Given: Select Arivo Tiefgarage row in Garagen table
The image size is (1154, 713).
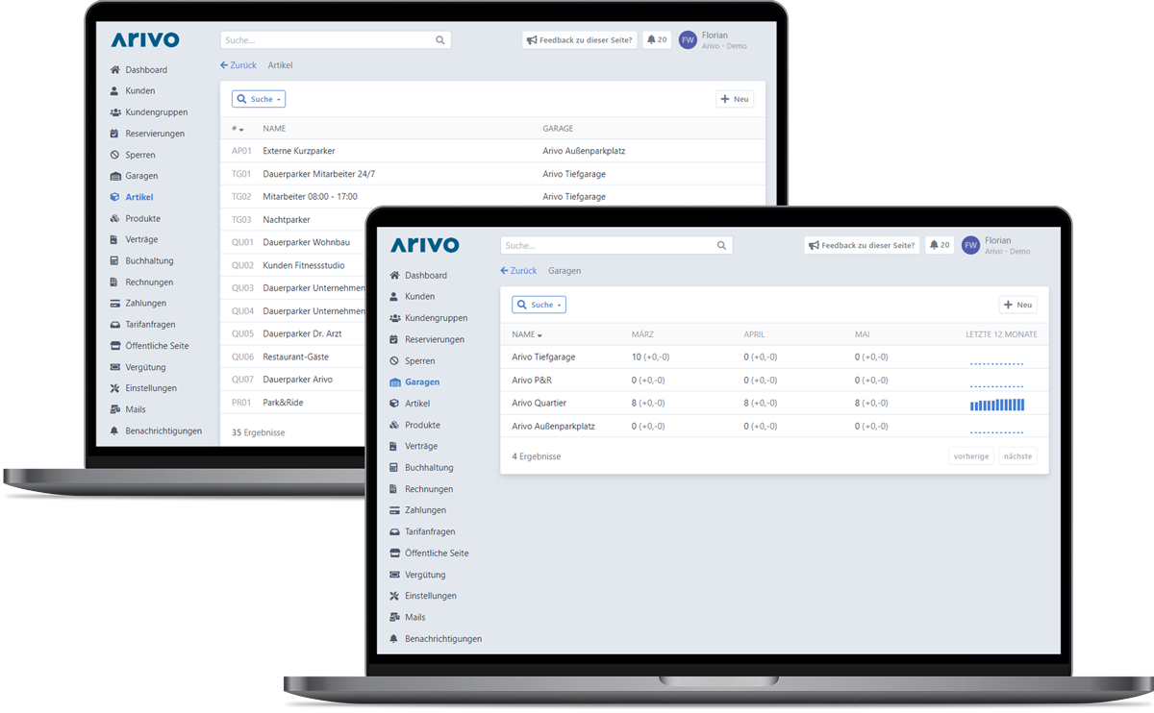Looking at the screenshot, I should [x=774, y=356].
